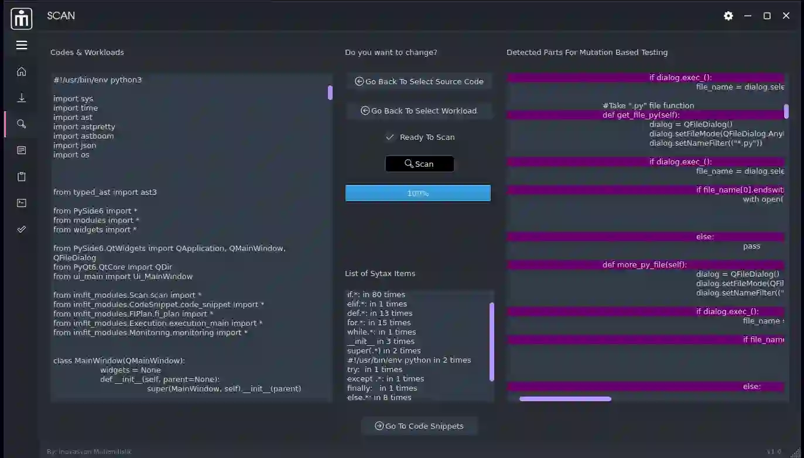Select the 'finally: in 1 times' entry
Image resolution: width=804 pixels, height=458 pixels.
click(x=382, y=388)
